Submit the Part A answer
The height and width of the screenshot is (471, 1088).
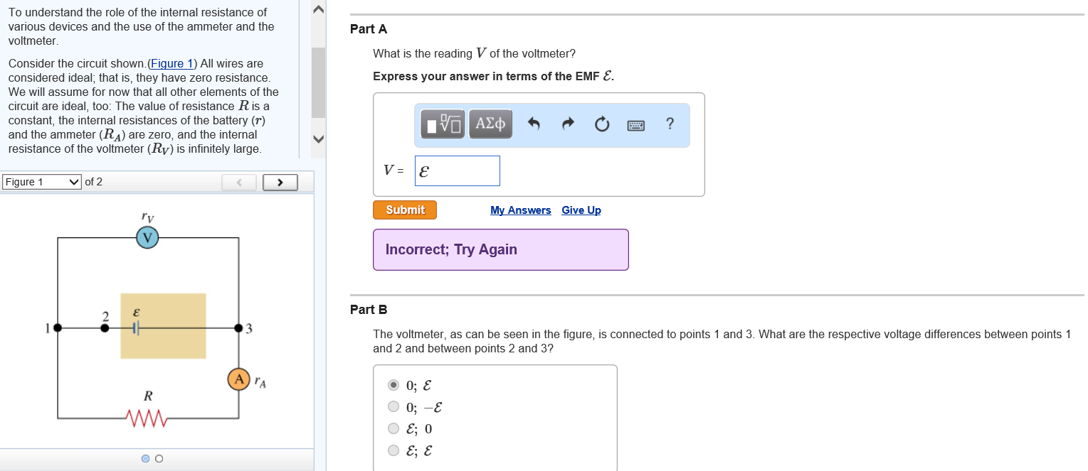click(x=404, y=210)
